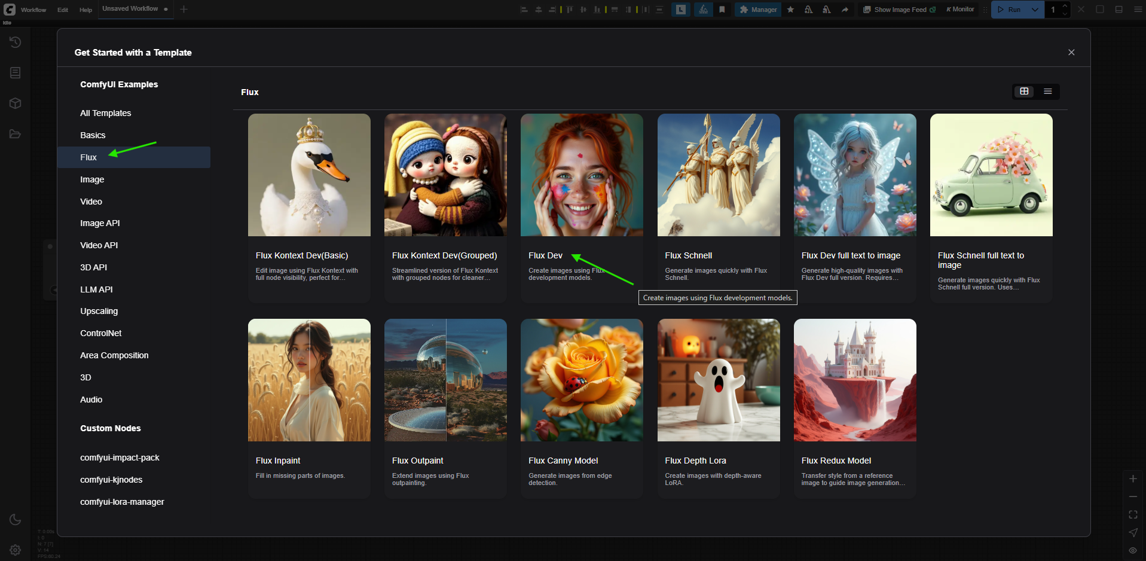This screenshot has height=561, width=1146.
Task: Open the Settings gear in sidebar
Action: click(16, 550)
